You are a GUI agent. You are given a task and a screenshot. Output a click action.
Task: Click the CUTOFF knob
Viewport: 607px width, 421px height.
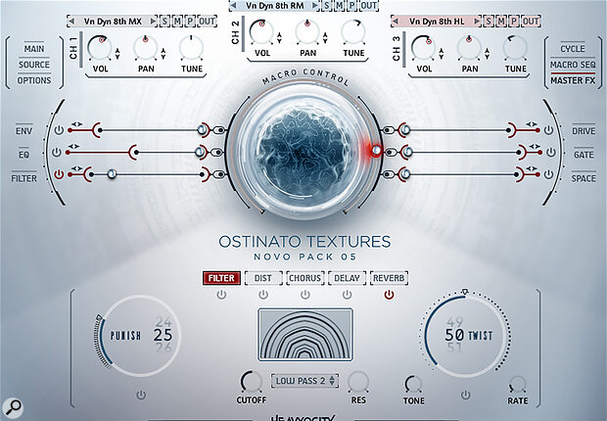pos(252,382)
